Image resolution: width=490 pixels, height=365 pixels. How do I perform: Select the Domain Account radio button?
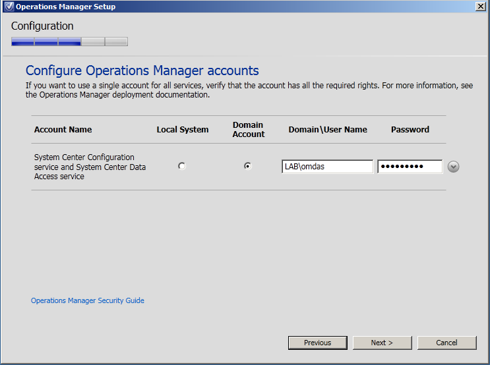pyautogui.click(x=247, y=166)
